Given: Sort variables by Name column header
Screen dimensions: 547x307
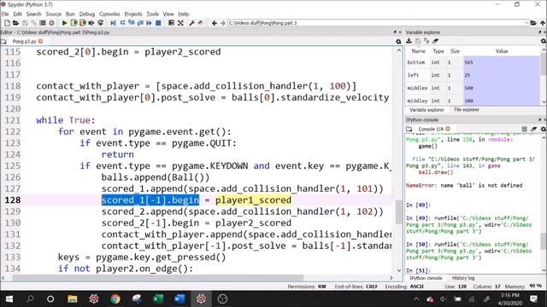Looking at the screenshot, I should coord(418,51).
